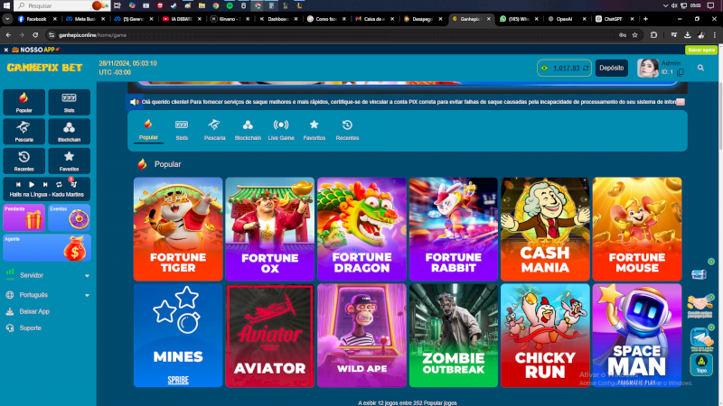
Task: Open the Fortune Ox game
Action: click(269, 229)
